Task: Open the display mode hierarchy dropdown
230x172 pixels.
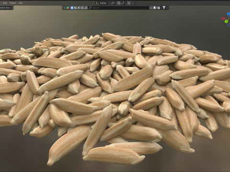Action: coord(159,8)
